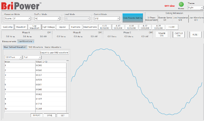
Task: Open the Load Mode dropdown
Action: 77,18
